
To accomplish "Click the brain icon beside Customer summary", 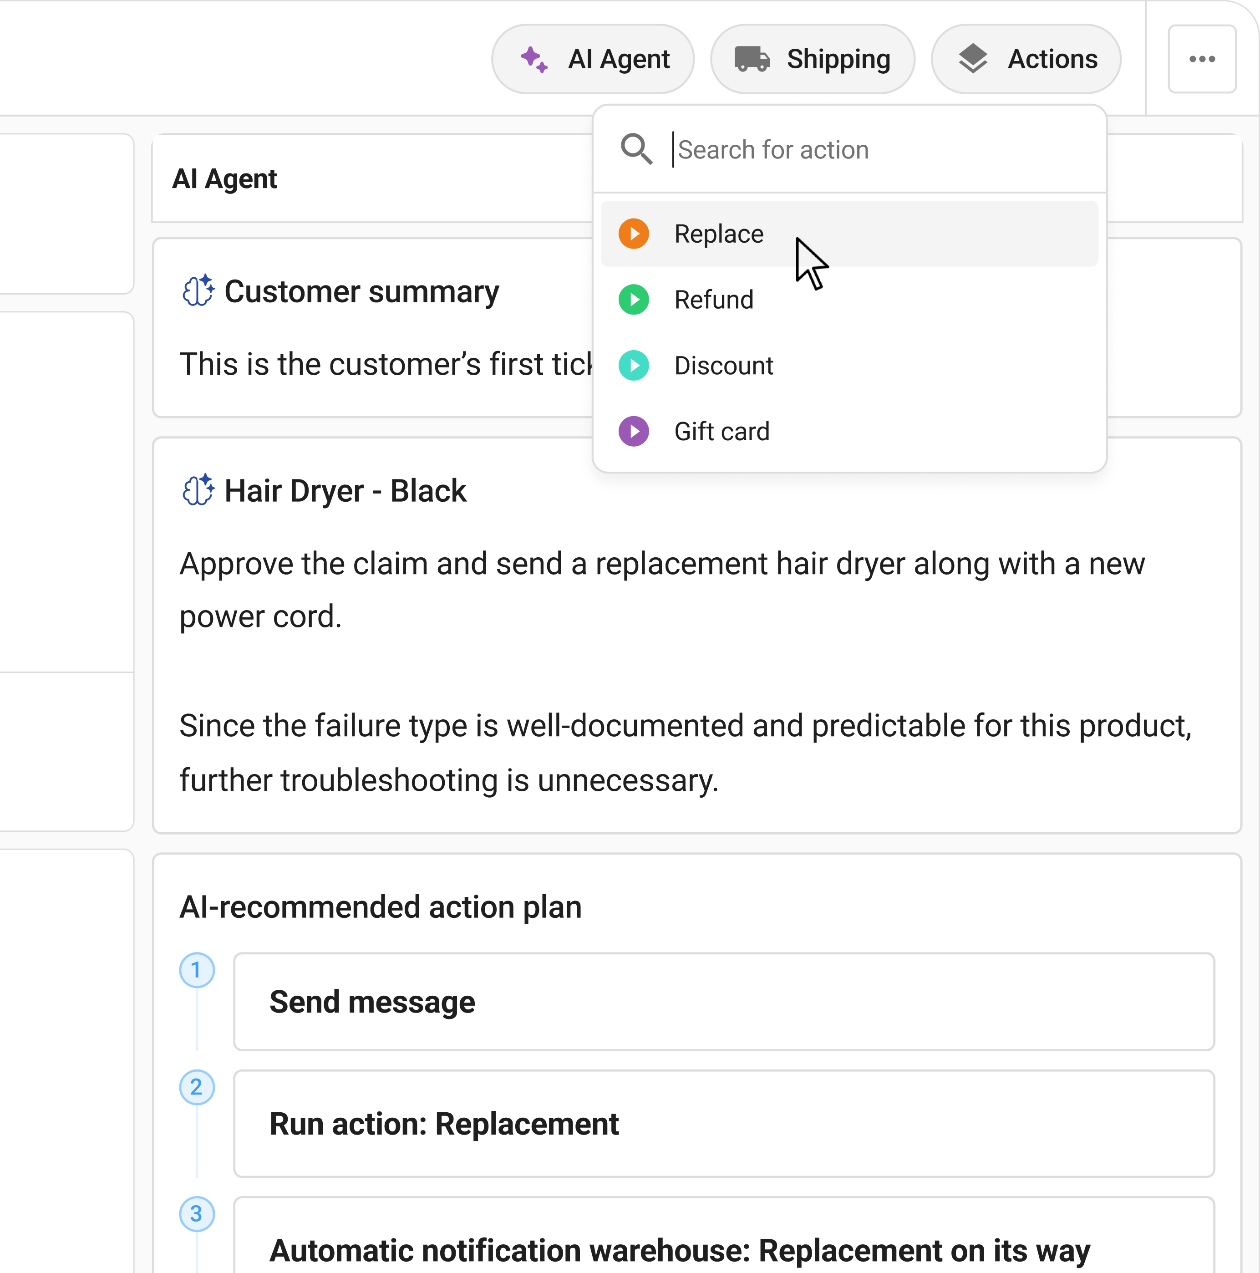I will pos(198,290).
